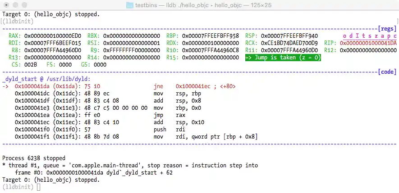Image resolution: width=399 pixels, height=193 pixels.
Task: Click the flags text 'o d I t s z a p c'
Action: 370,36
